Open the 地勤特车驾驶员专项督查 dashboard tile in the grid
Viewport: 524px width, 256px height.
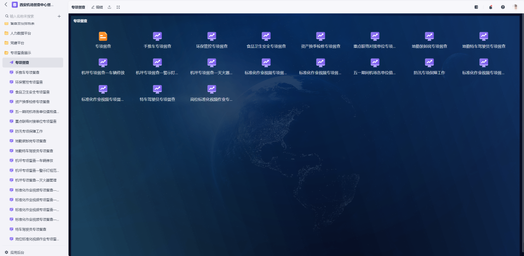tap(484, 40)
